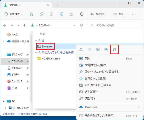144x120 pixels.
Task: Click the toolbar trash delete icon
Action: pos(81,14)
